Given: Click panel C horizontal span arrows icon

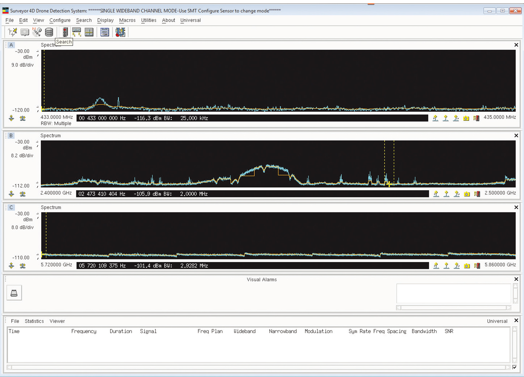Looking at the screenshot, I should (23, 266).
